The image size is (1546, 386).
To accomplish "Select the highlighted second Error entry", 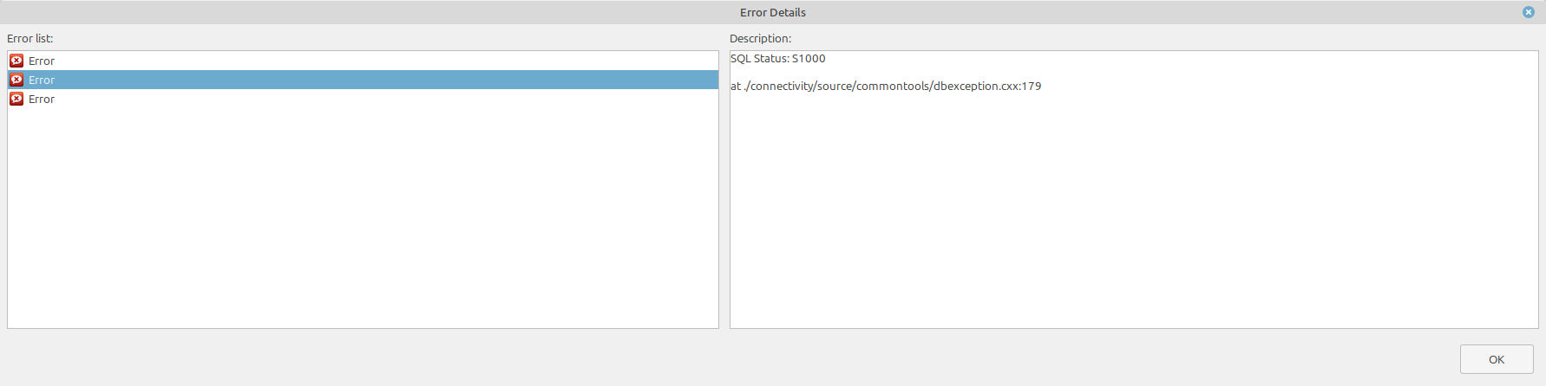I will [42, 80].
